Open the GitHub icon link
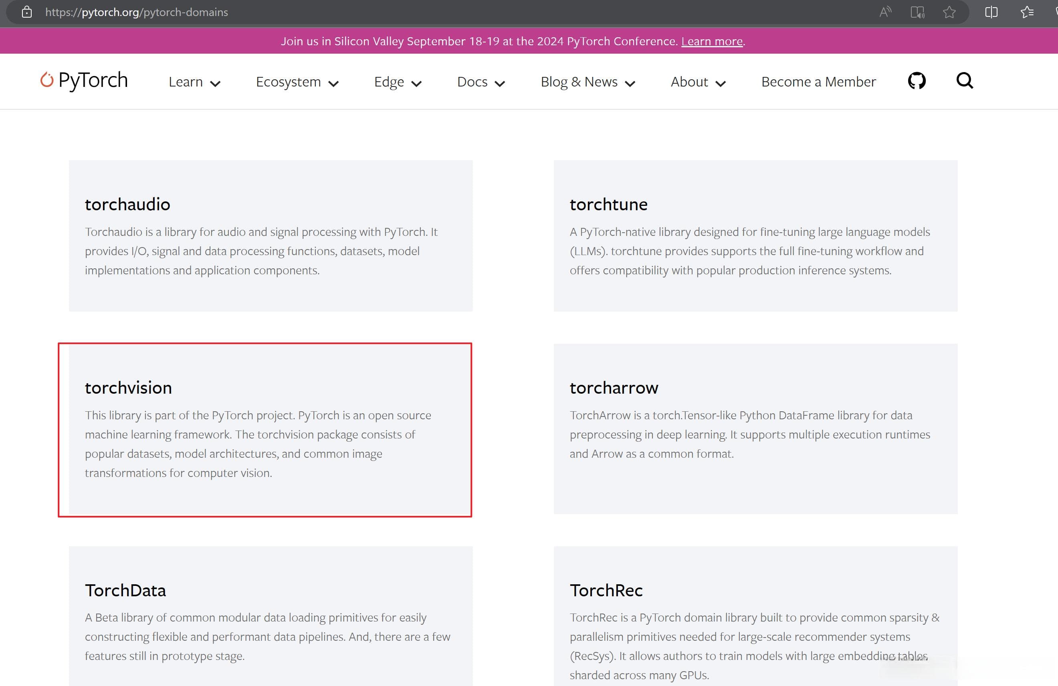1058x686 pixels. tap(916, 81)
